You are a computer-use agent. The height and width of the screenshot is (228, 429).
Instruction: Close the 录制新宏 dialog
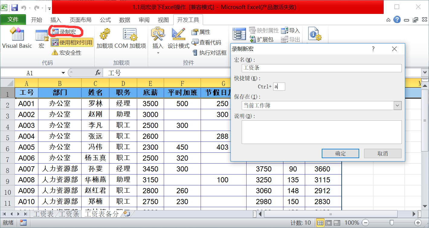(x=394, y=49)
